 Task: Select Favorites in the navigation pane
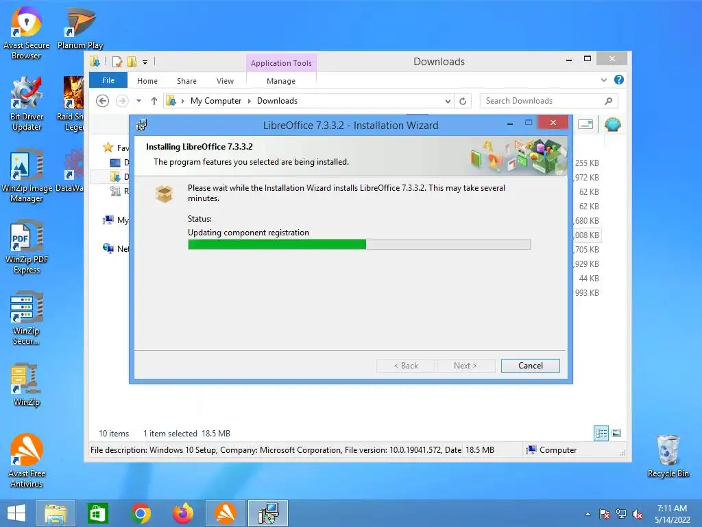(x=115, y=148)
